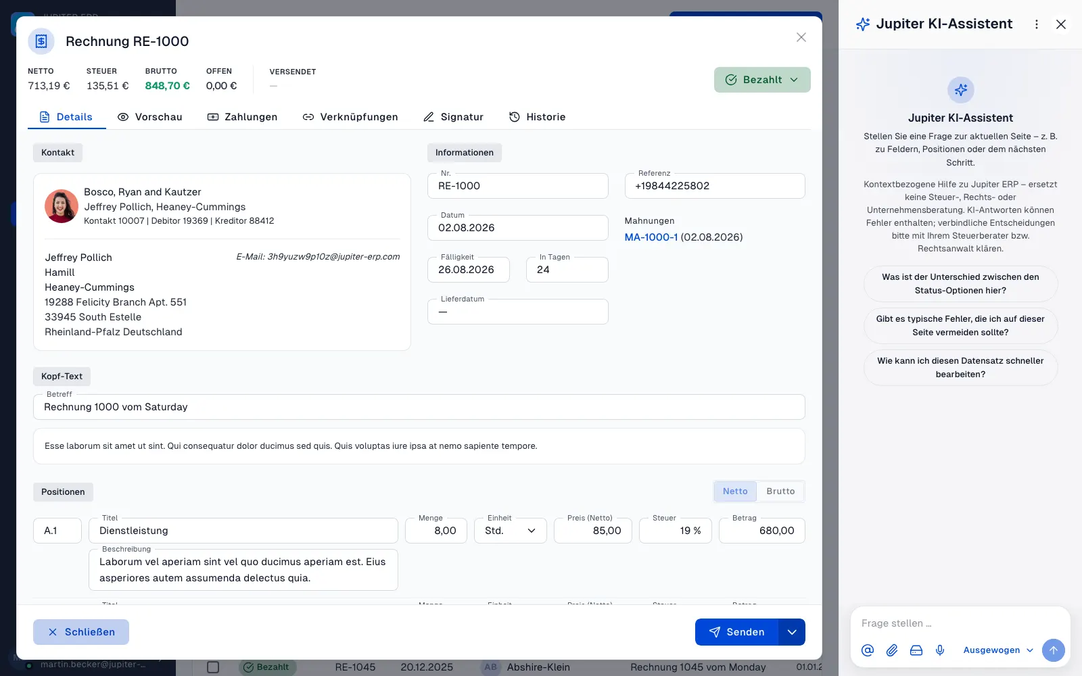Close the Jupiter KI-Assistent panel

click(x=1061, y=24)
